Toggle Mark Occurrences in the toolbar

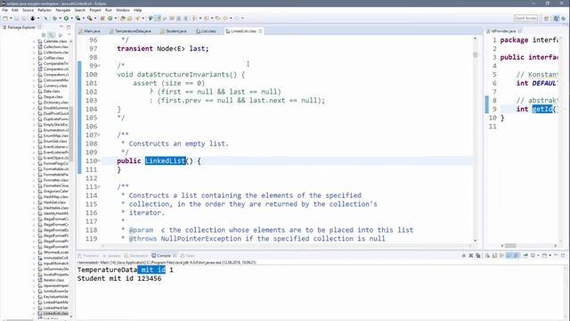pos(158,18)
